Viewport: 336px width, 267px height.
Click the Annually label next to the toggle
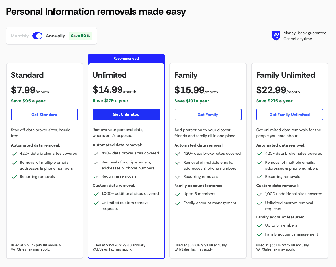pos(55,36)
